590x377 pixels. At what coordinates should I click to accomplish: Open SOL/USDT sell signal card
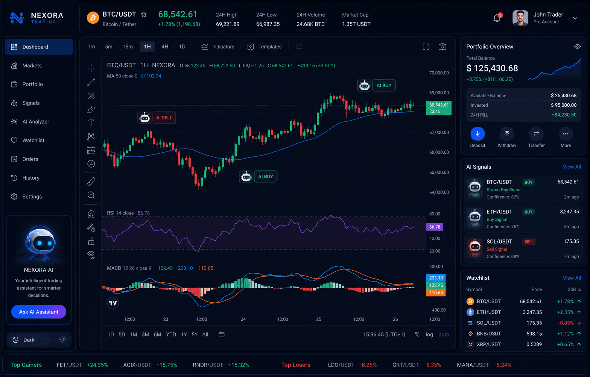524,248
